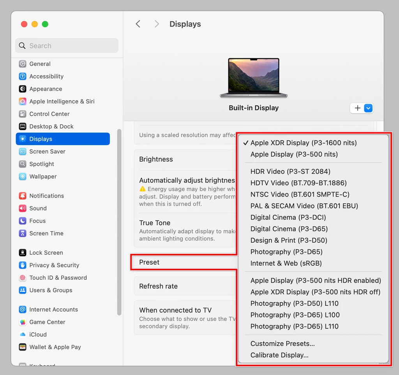Open iCloud cloud icon

[23, 335]
